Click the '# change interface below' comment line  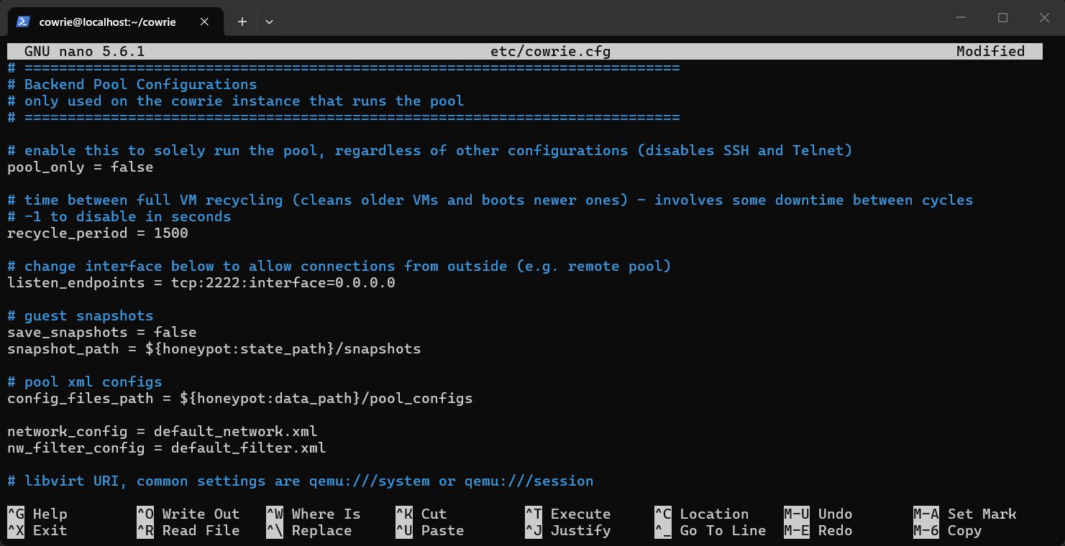click(339, 267)
